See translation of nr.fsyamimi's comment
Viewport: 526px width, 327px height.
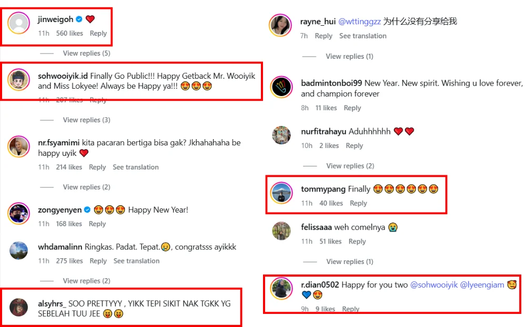click(x=136, y=167)
